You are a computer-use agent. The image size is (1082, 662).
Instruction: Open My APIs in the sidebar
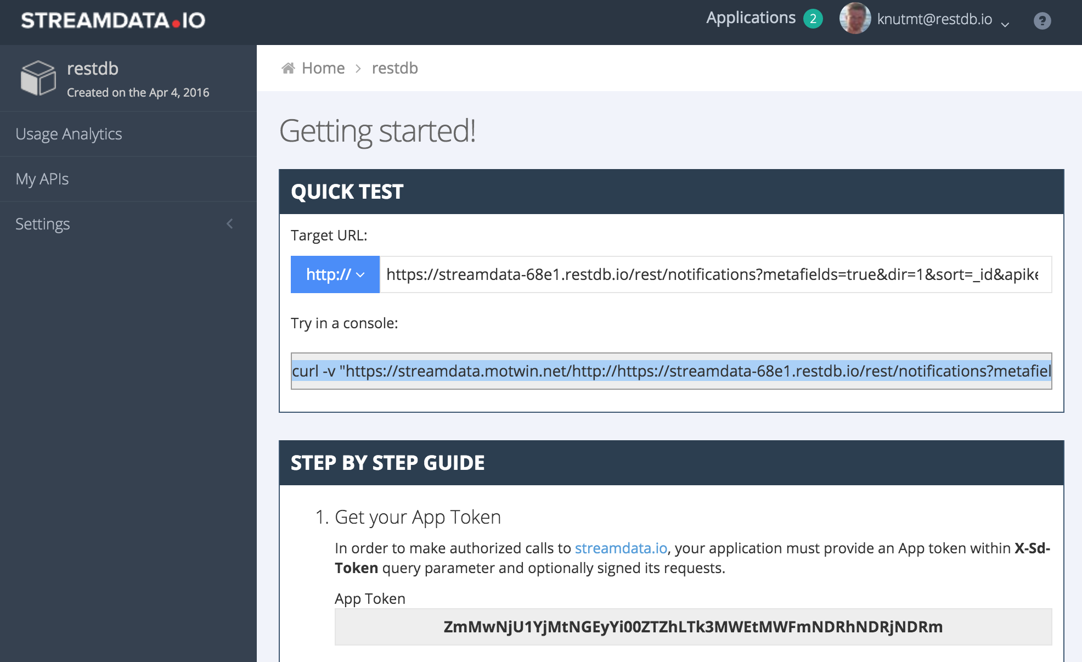click(128, 179)
